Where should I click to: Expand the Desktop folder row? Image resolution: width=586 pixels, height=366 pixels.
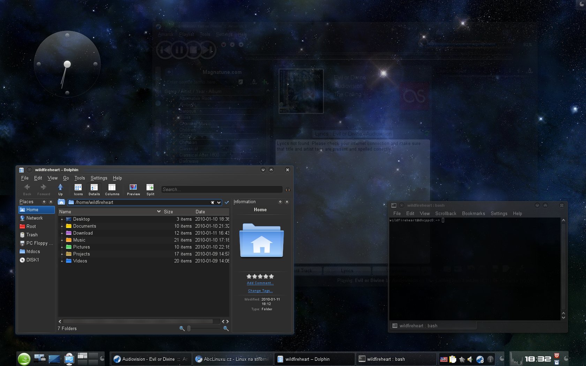click(x=62, y=219)
